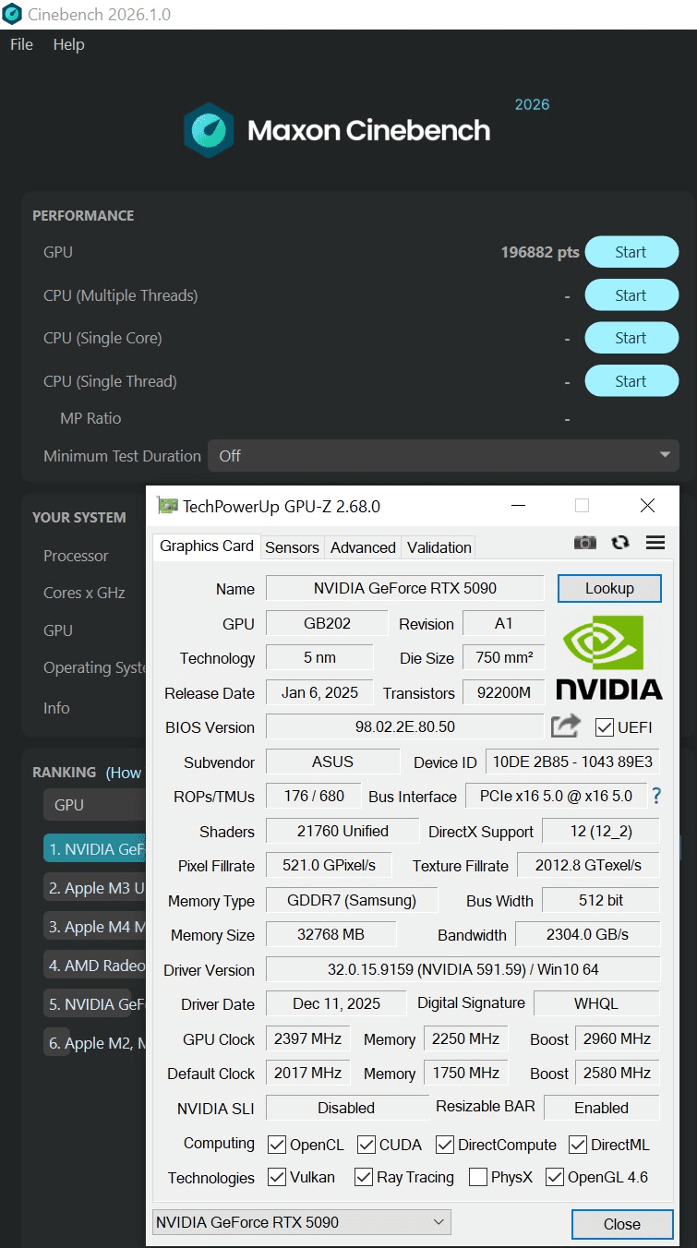Toggle the DirectCompute checkbox

coord(445,1145)
